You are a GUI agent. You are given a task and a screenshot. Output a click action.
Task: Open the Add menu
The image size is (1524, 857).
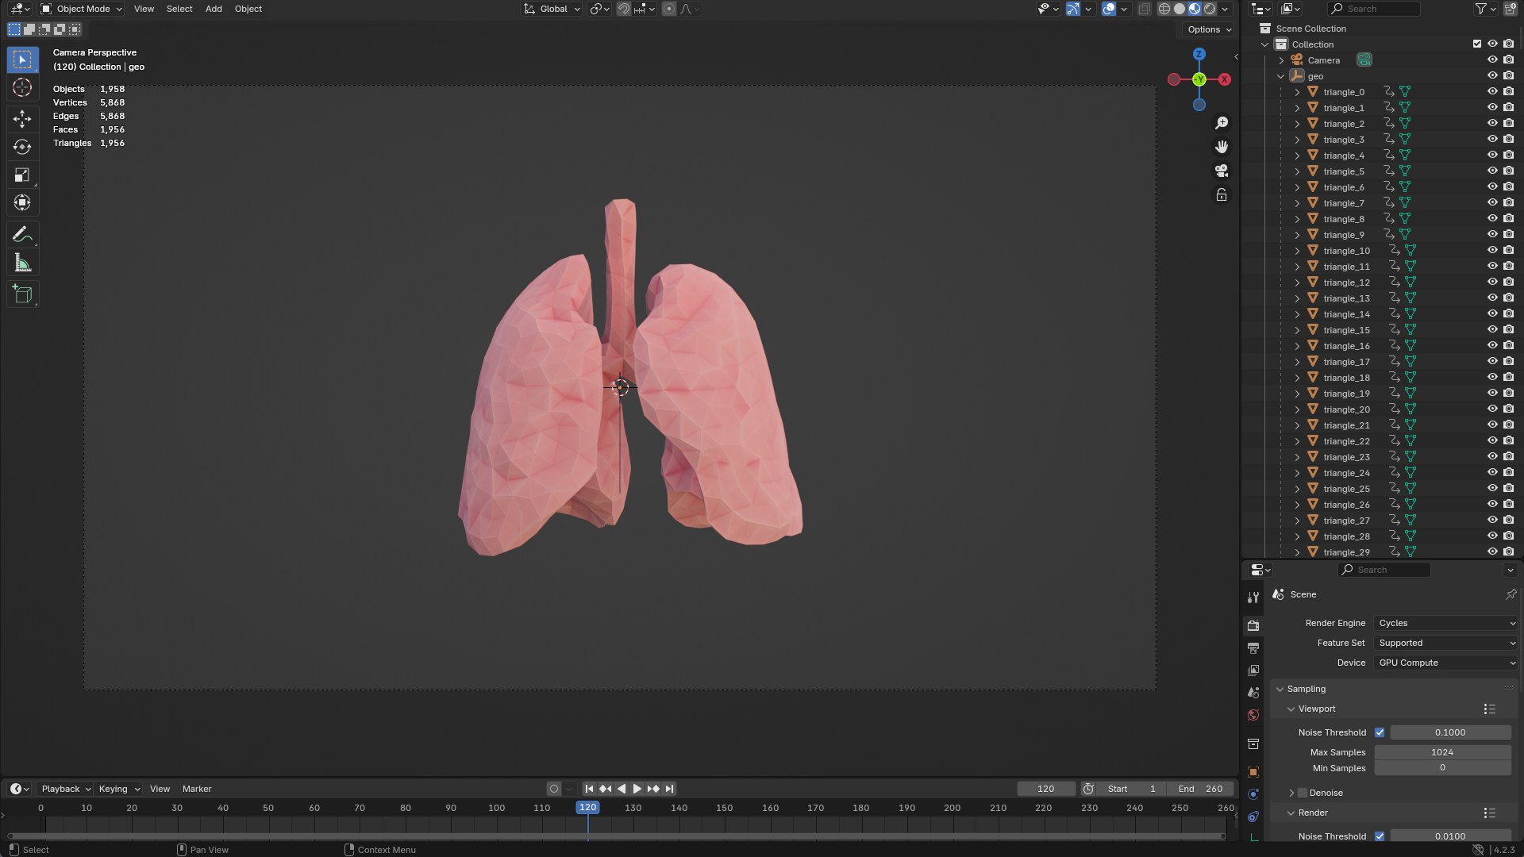pos(214,9)
